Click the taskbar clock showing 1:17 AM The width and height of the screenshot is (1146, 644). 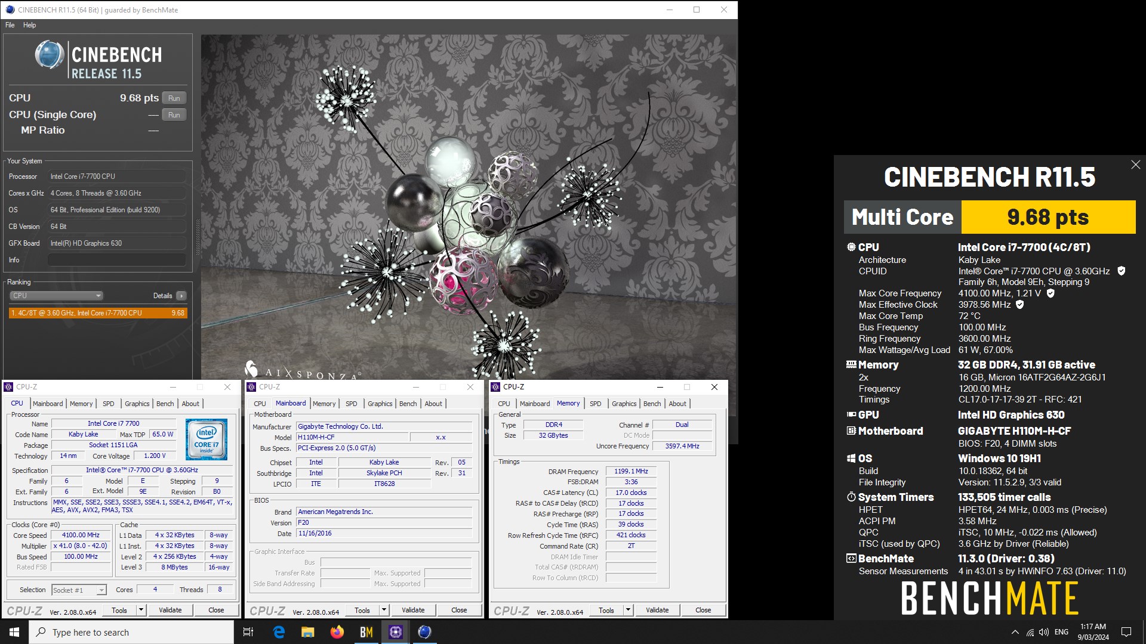1093,632
